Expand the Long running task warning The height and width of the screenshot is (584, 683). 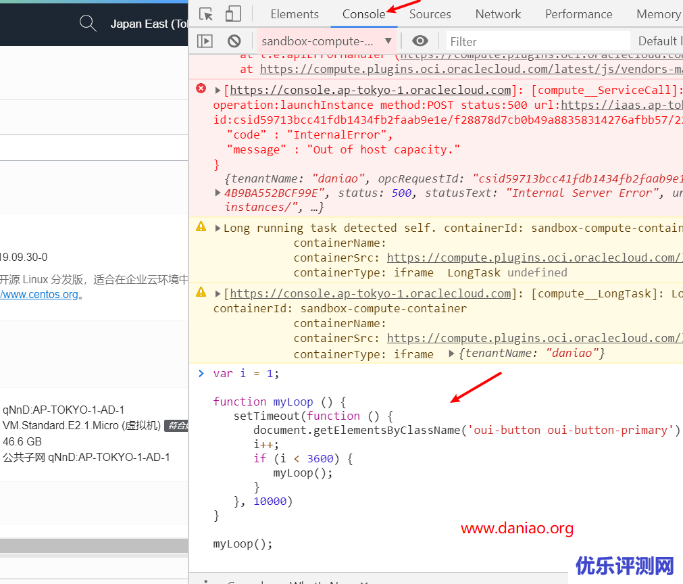218,228
